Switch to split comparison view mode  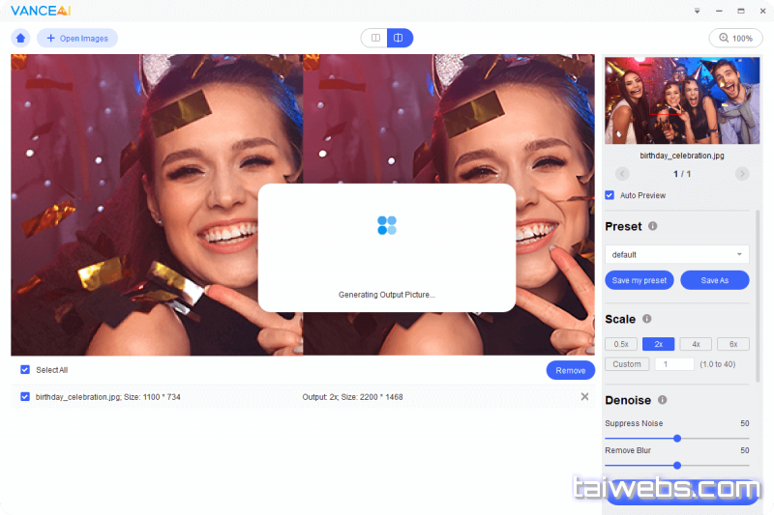[x=399, y=39]
